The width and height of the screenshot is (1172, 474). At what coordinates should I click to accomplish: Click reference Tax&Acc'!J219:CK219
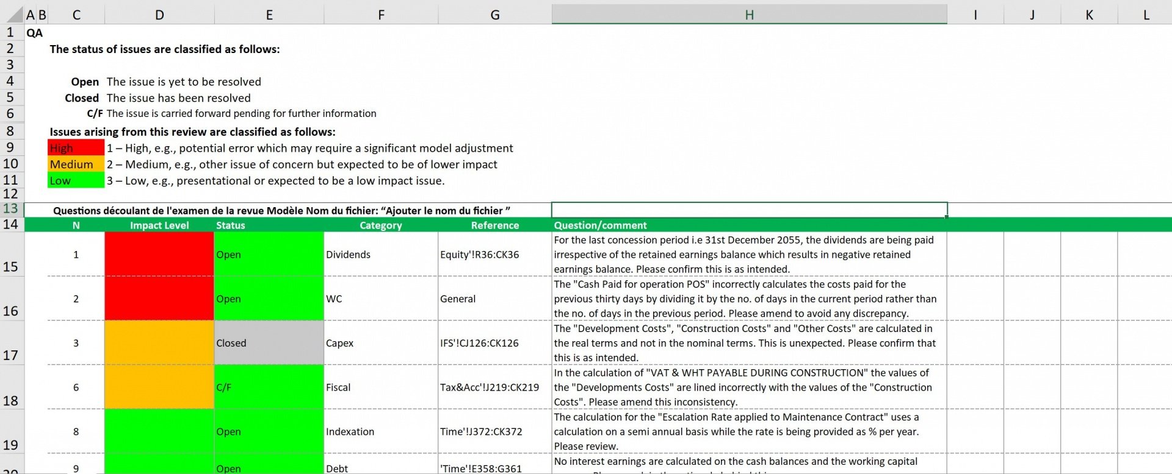point(495,387)
